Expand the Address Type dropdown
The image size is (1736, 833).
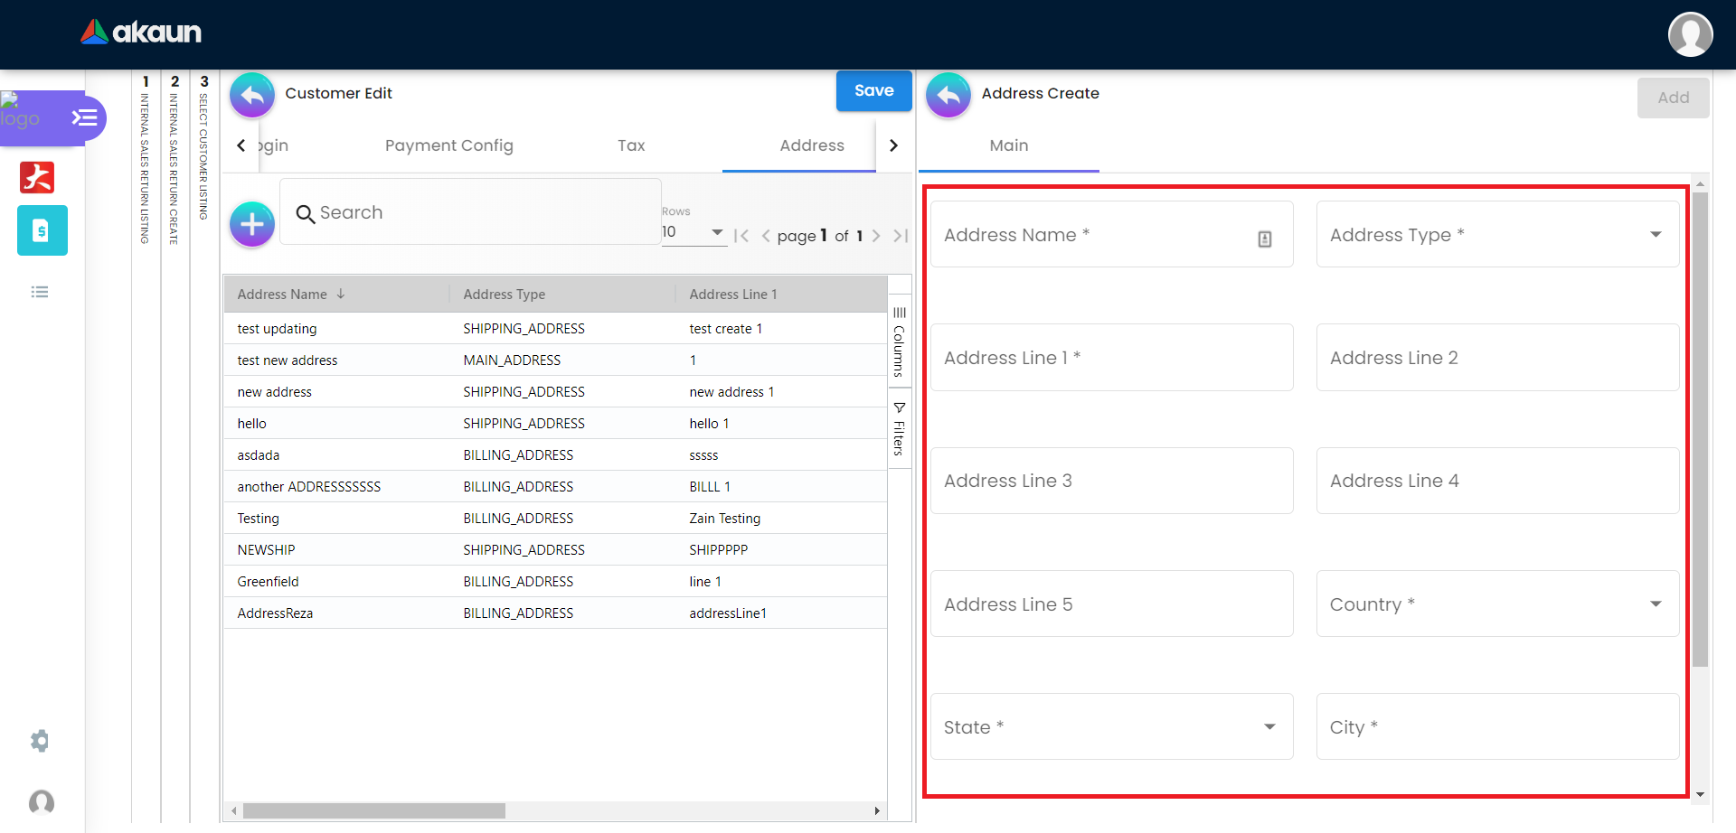[1497, 235]
